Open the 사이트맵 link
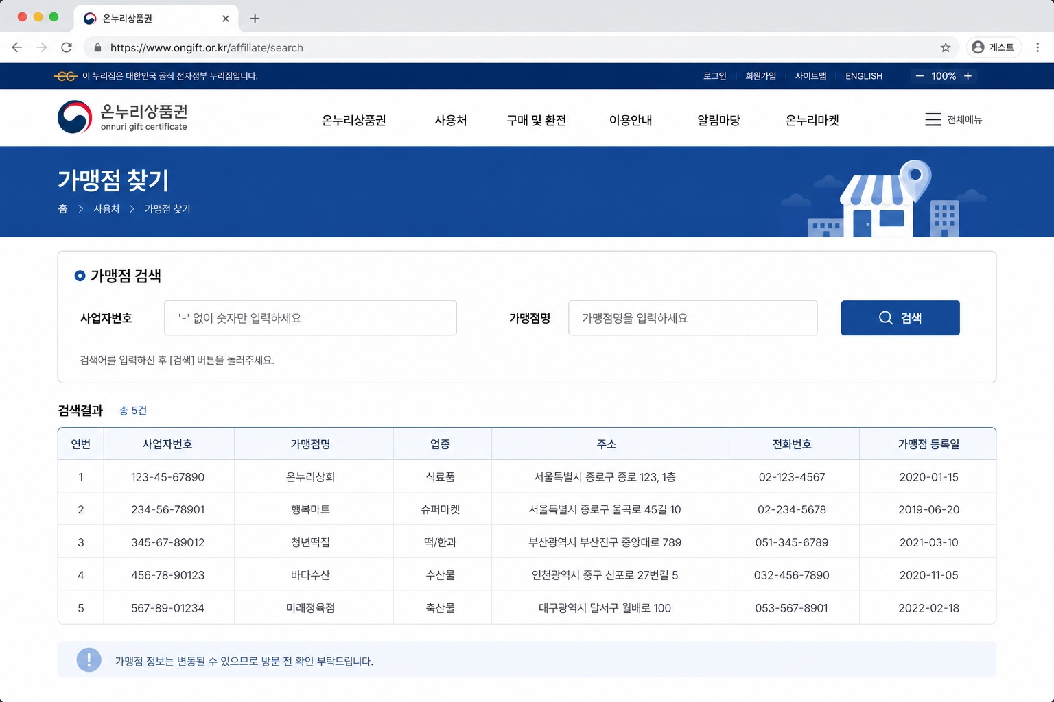The image size is (1054, 702). click(x=810, y=76)
